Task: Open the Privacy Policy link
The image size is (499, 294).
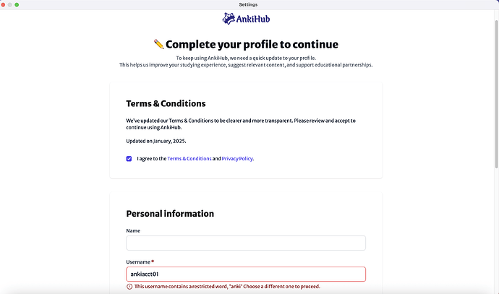Action: (x=237, y=159)
